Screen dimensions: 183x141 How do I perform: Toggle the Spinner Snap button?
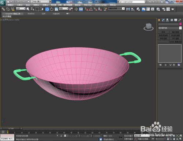100,9
